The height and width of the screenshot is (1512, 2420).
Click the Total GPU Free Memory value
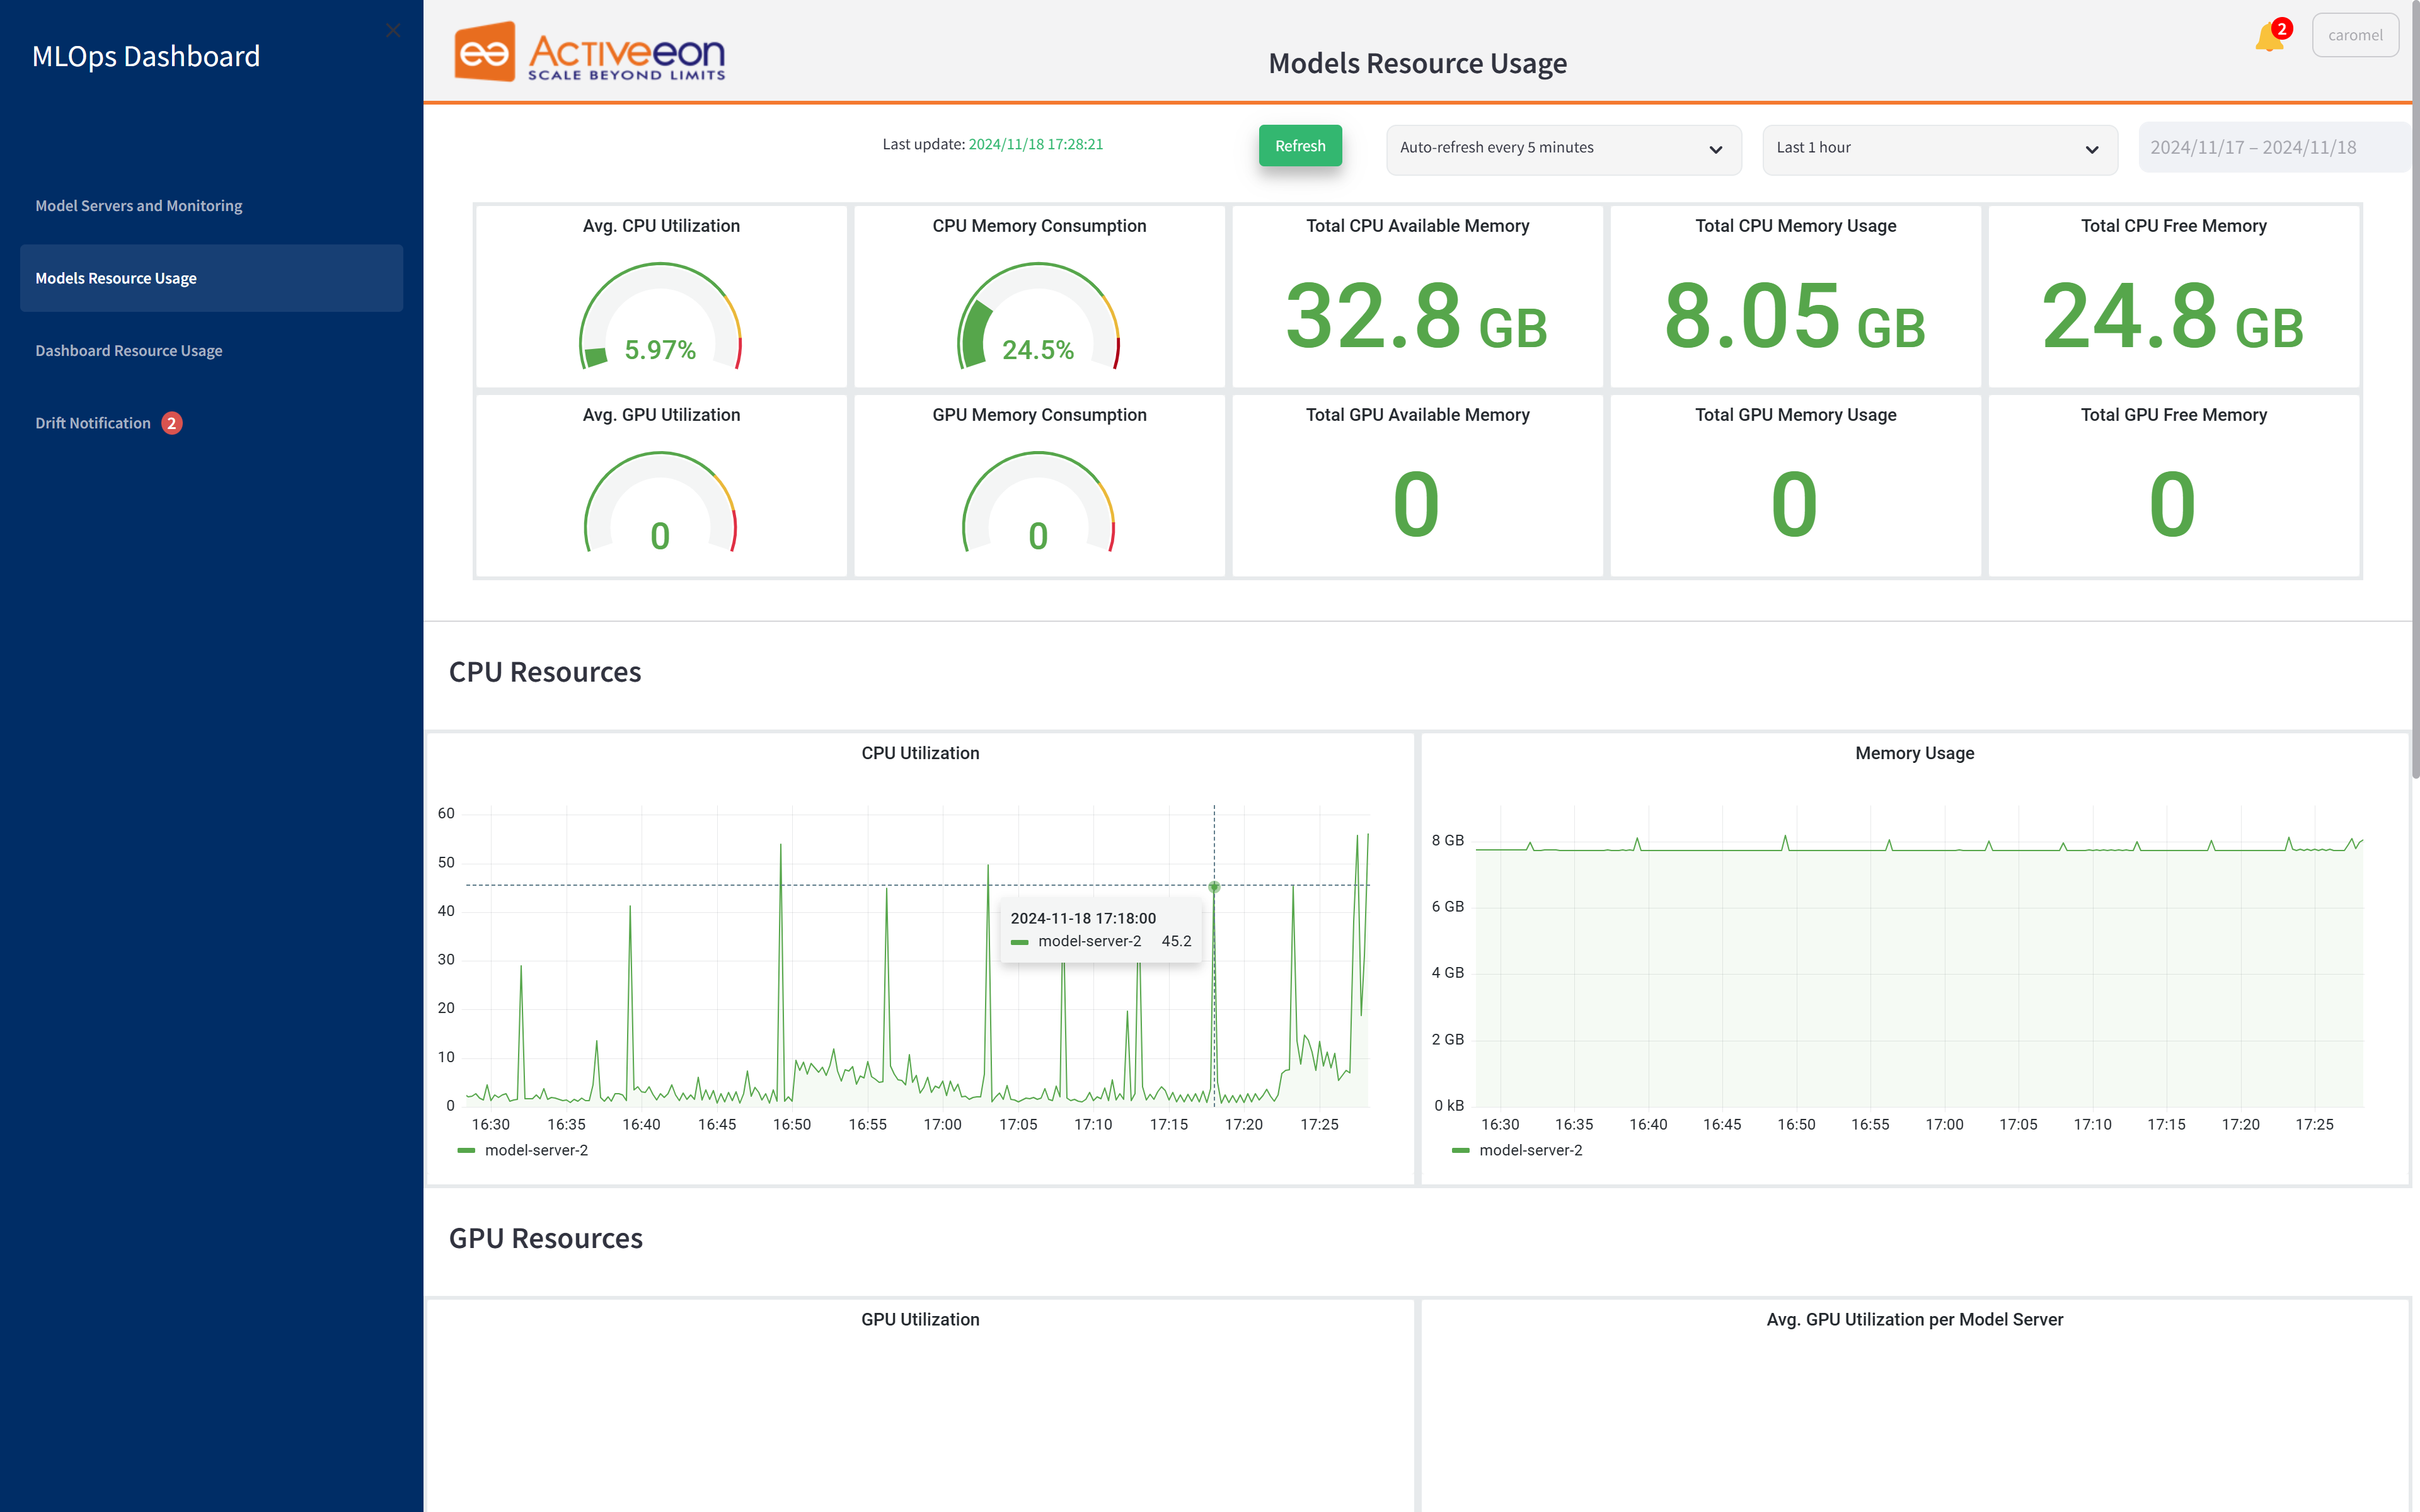click(2172, 505)
